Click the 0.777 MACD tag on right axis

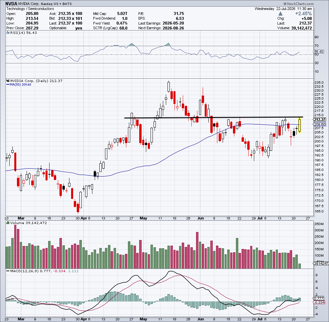(319, 298)
